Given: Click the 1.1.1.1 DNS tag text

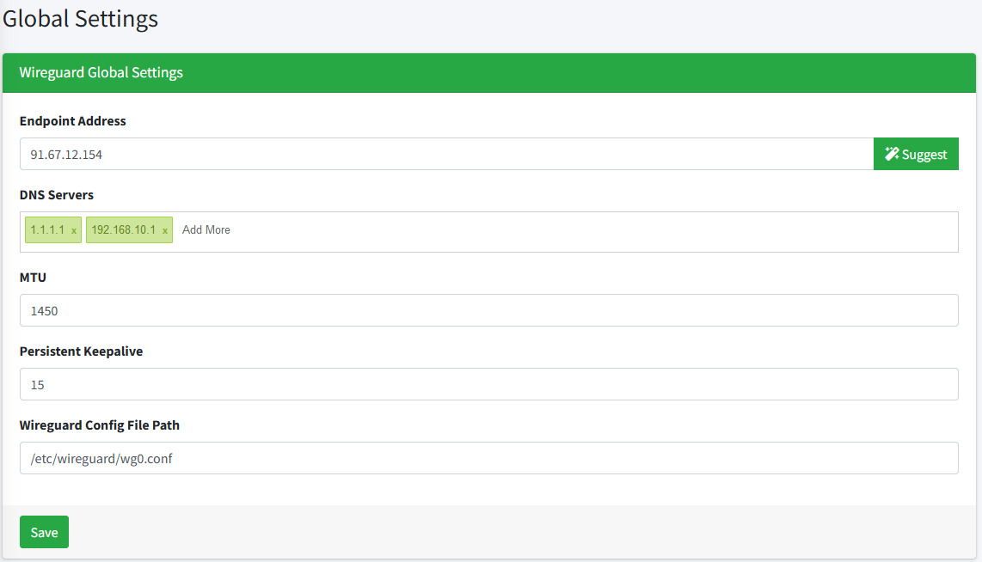Looking at the screenshot, I should tap(47, 229).
